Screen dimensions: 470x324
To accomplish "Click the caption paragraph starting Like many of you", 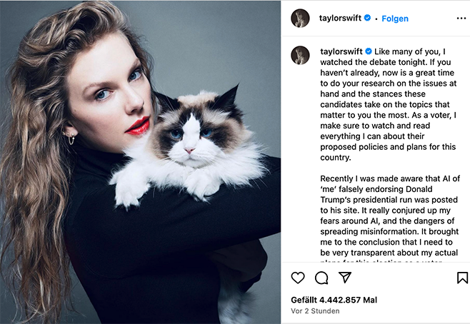I will pyautogui.click(x=388, y=104).
